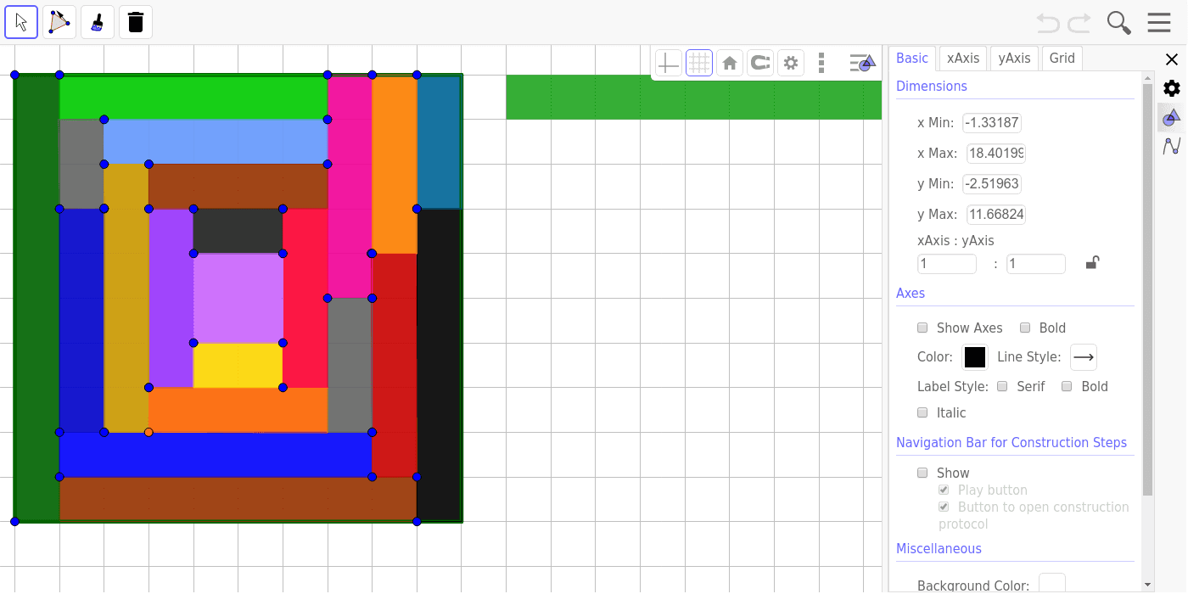Open the search magnifier
Image resolution: width=1188 pixels, height=594 pixels.
1119,23
